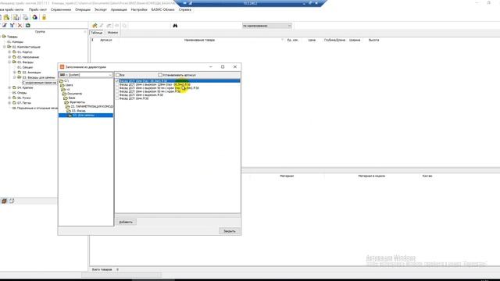Check the file Фасад ДСП 16мм с вырезом.fr3d

[x=117, y=95]
